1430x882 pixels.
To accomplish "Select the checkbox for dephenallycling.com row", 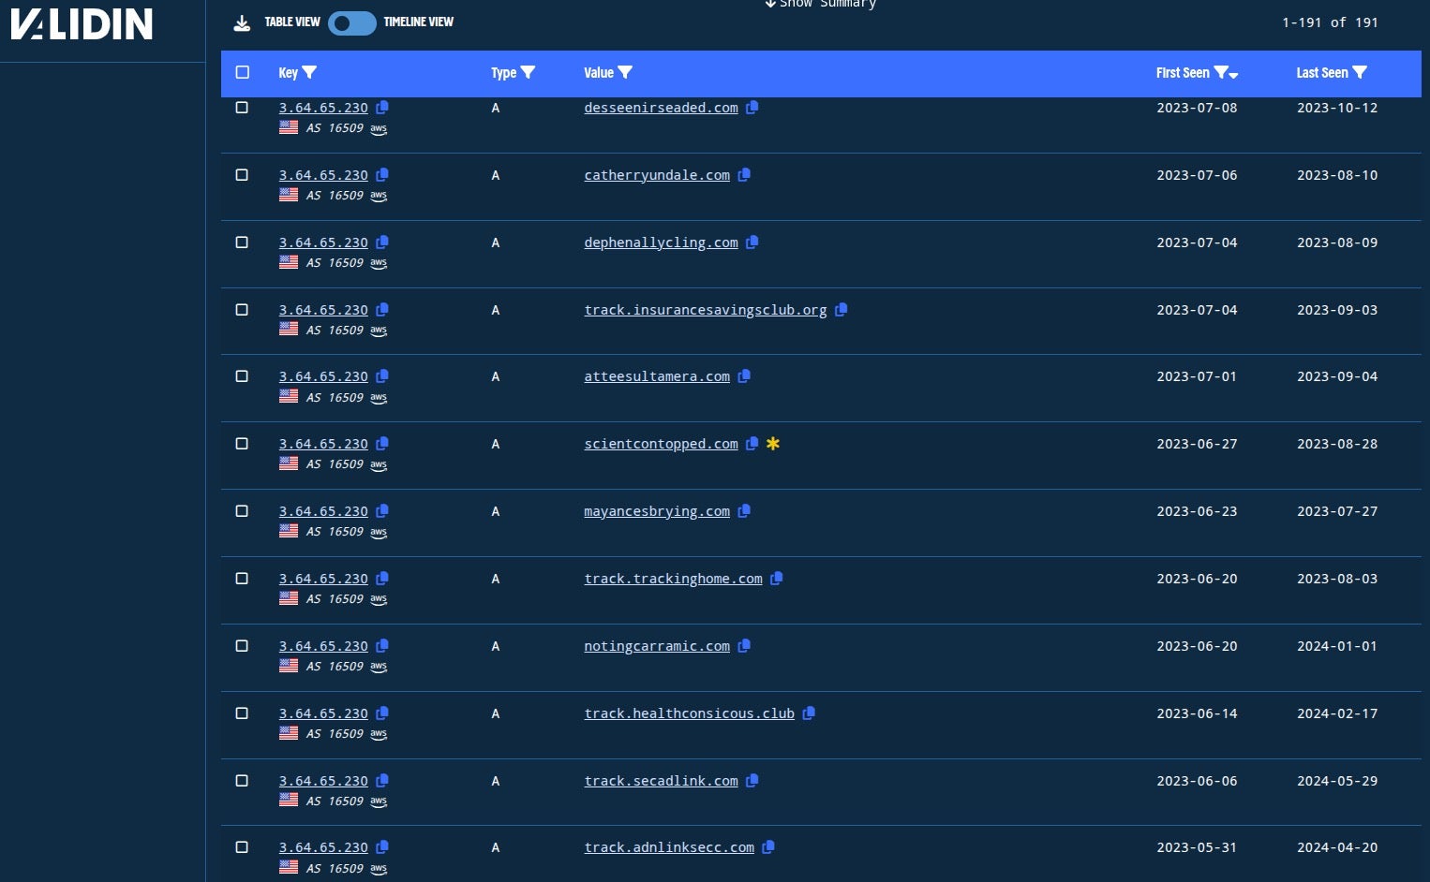I will pyautogui.click(x=242, y=243).
